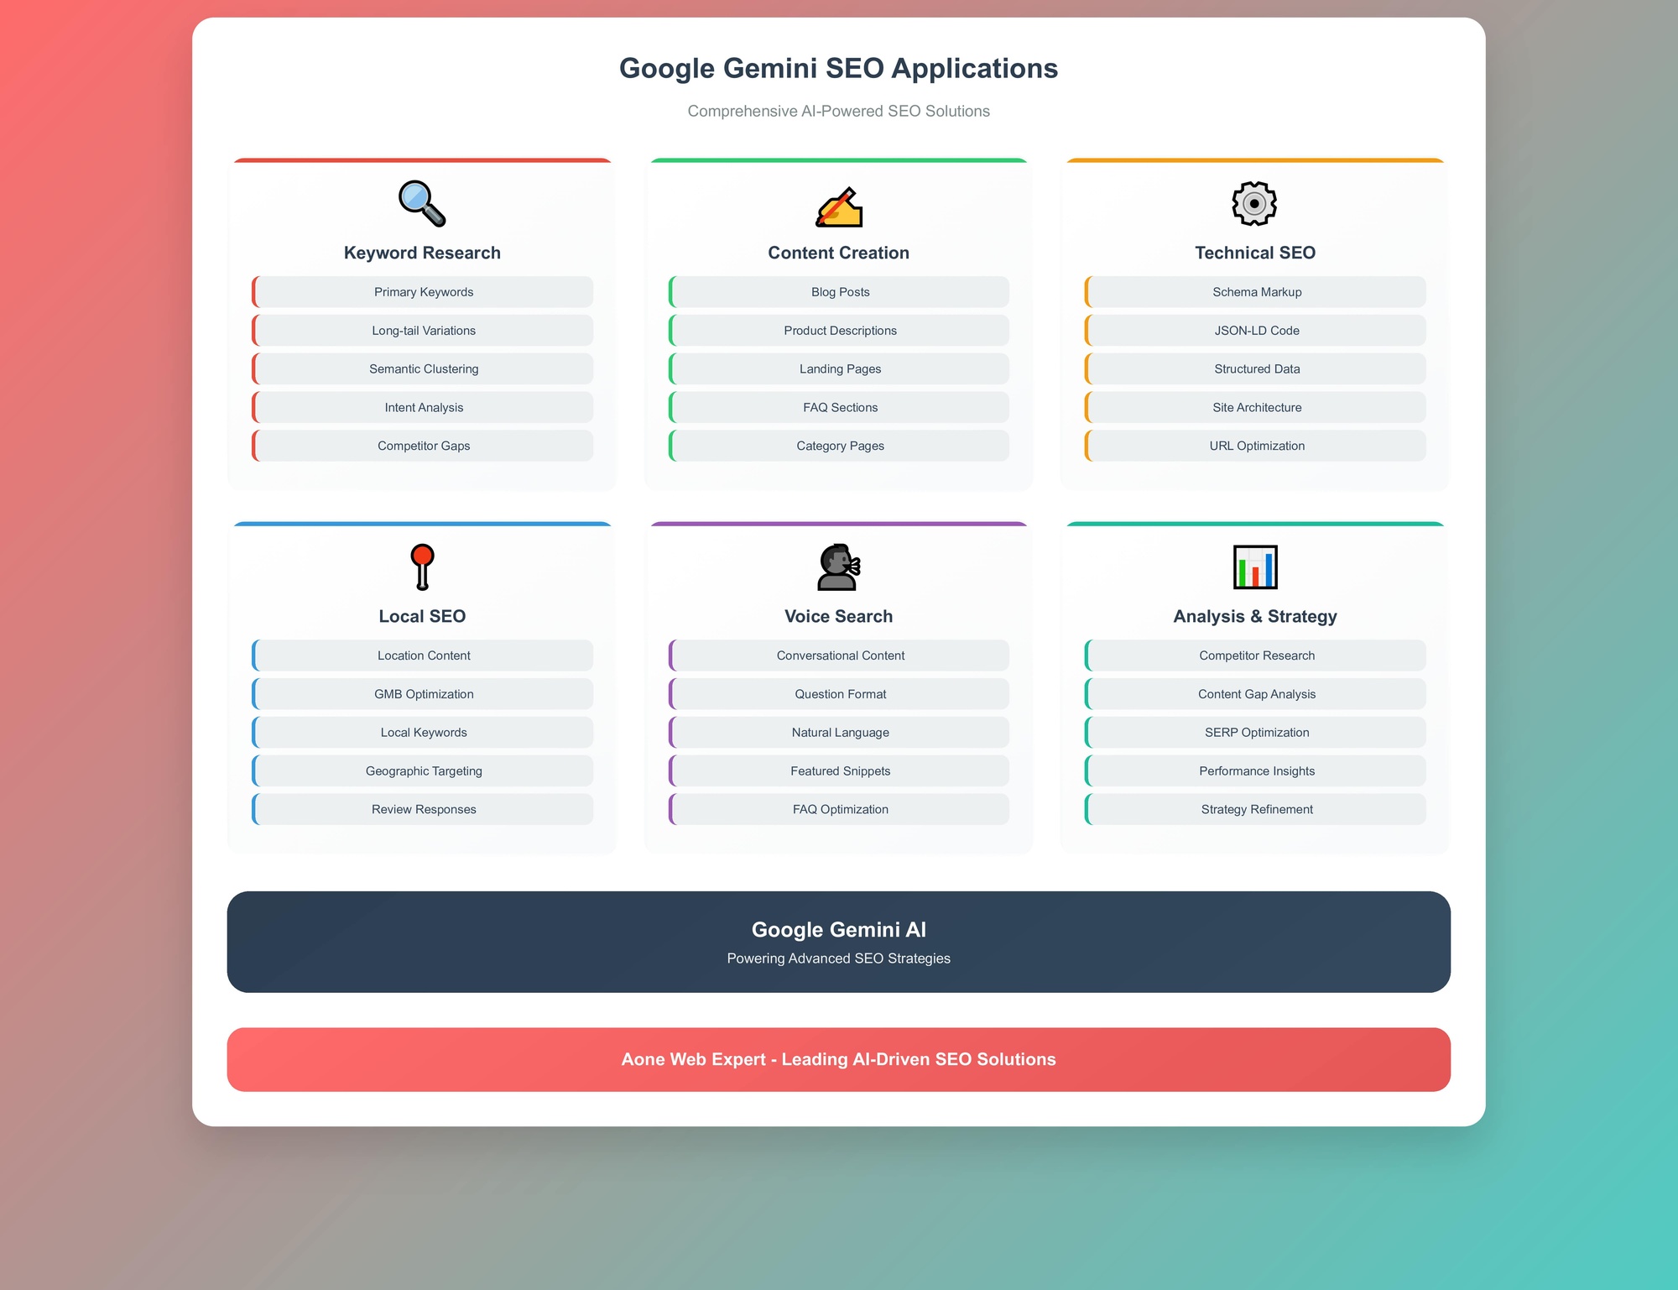The width and height of the screenshot is (1678, 1290).
Task: Click the Featured Snippets entry
Action: tap(839, 771)
